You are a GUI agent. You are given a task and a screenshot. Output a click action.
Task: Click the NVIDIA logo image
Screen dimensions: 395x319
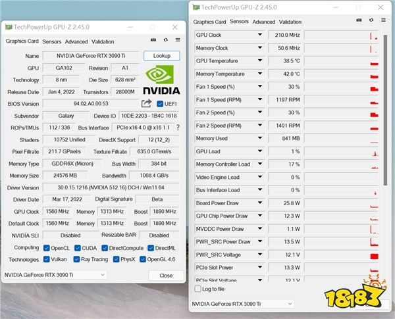coord(161,80)
